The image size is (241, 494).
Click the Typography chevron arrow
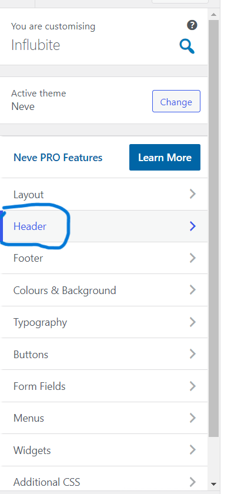tap(193, 322)
